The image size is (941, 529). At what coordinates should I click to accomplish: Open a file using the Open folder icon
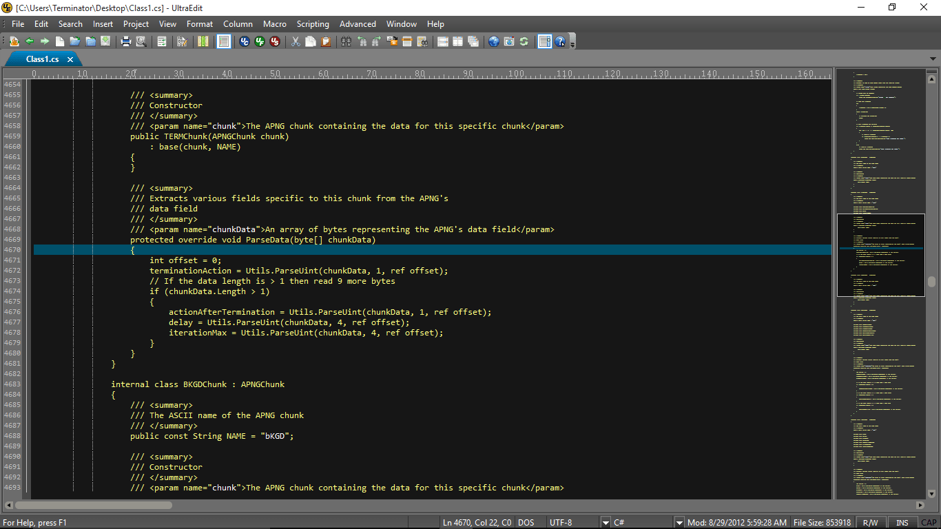[x=74, y=41]
